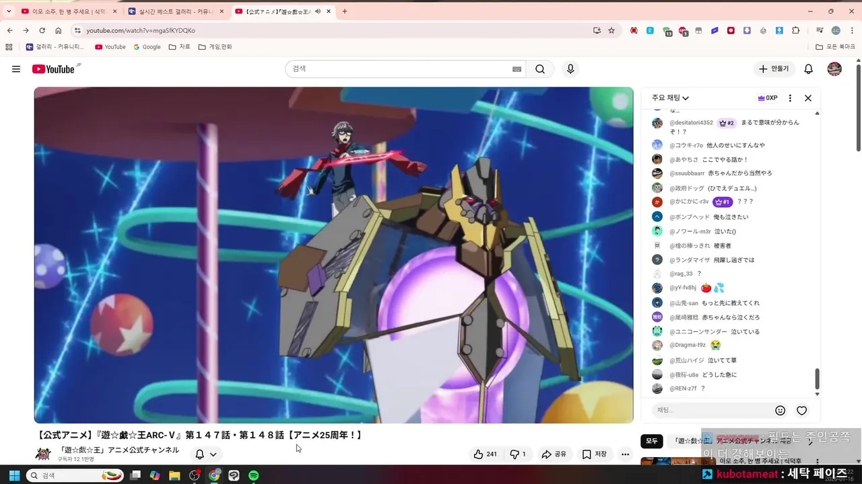This screenshot has height=484, width=862.
Task: Share the video via 공유
Action: [x=554, y=454]
